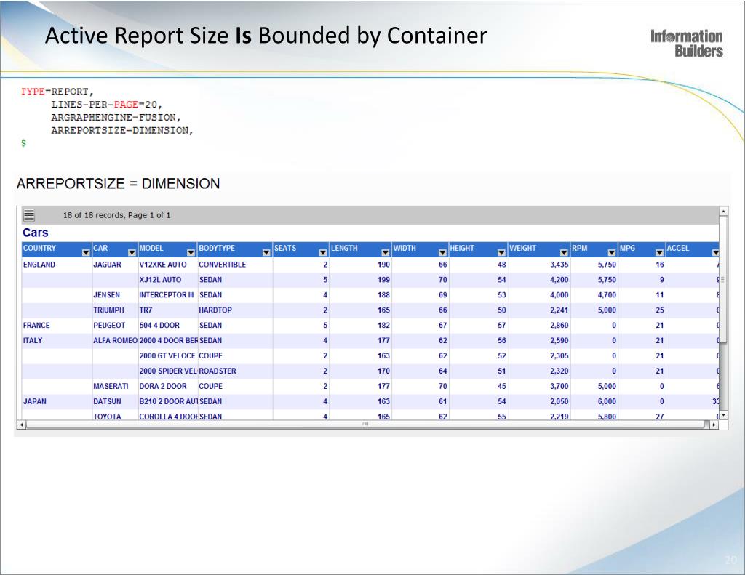
Task: Click the 2000 GT VELOCE model cell
Action: pos(167,355)
